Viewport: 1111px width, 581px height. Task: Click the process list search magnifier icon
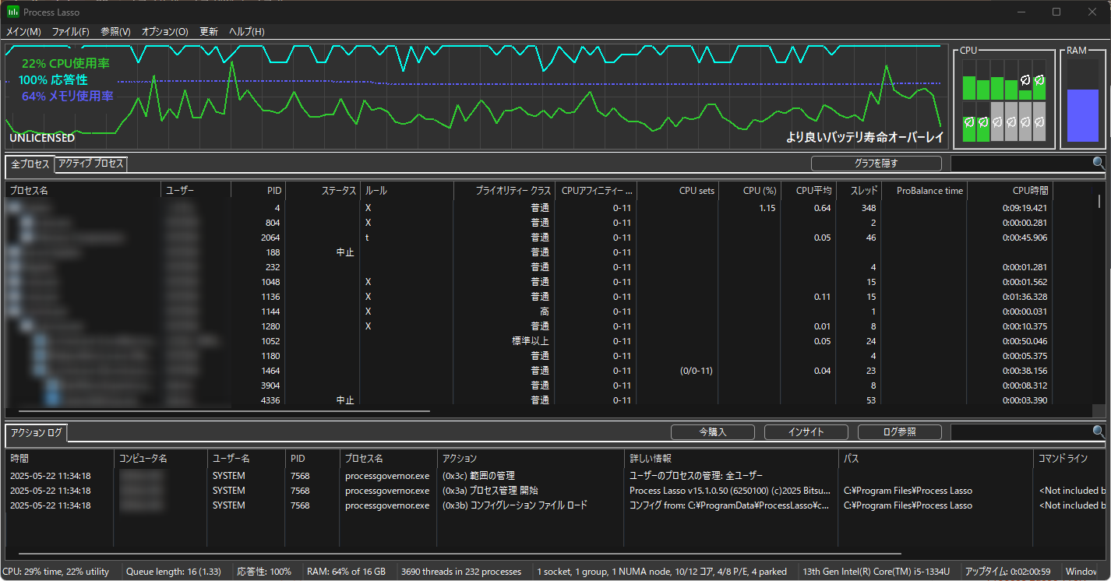[x=1099, y=163]
